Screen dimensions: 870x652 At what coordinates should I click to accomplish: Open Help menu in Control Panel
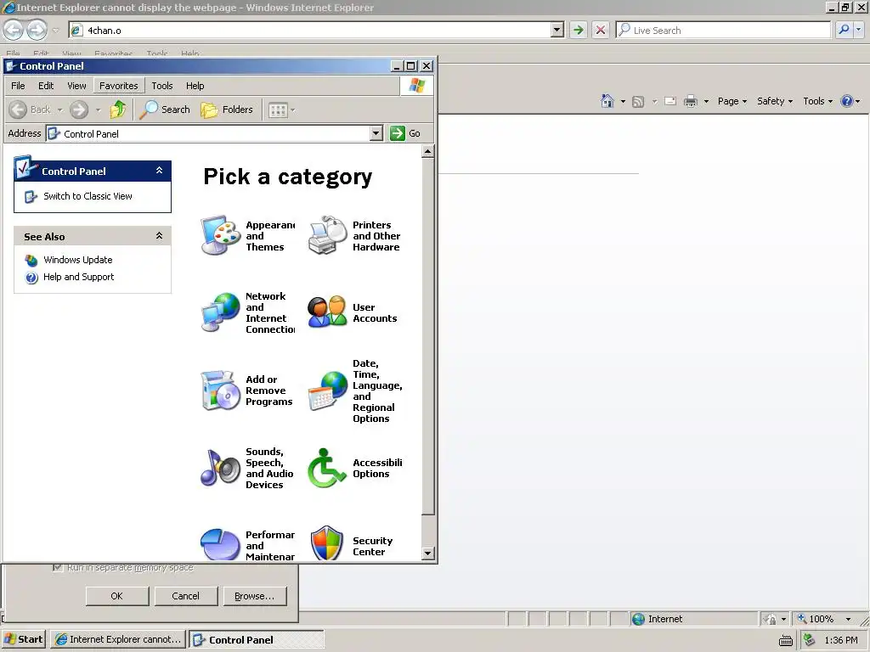[195, 86]
